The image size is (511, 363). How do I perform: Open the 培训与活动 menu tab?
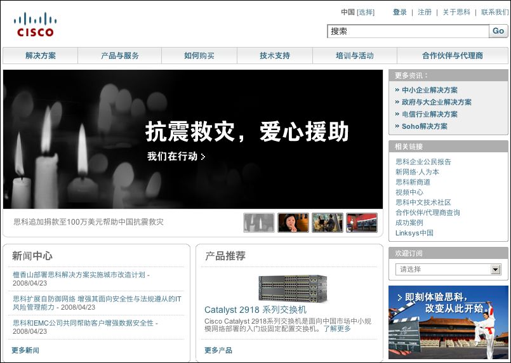(x=355, y=56)
